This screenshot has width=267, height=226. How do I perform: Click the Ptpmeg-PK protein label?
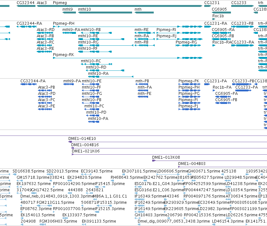coord(189,81)
